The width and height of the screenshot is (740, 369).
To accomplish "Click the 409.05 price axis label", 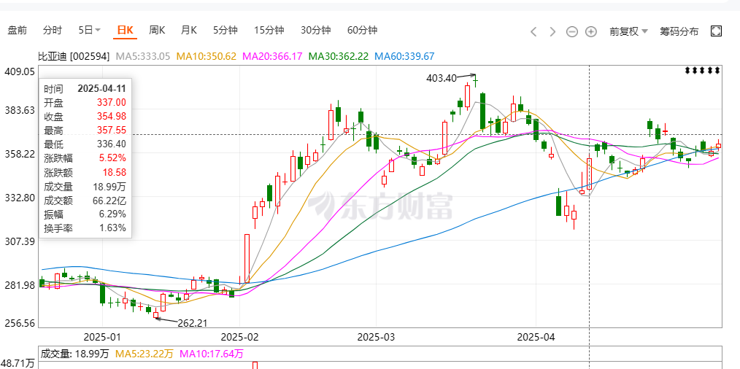I will point(19,71).
